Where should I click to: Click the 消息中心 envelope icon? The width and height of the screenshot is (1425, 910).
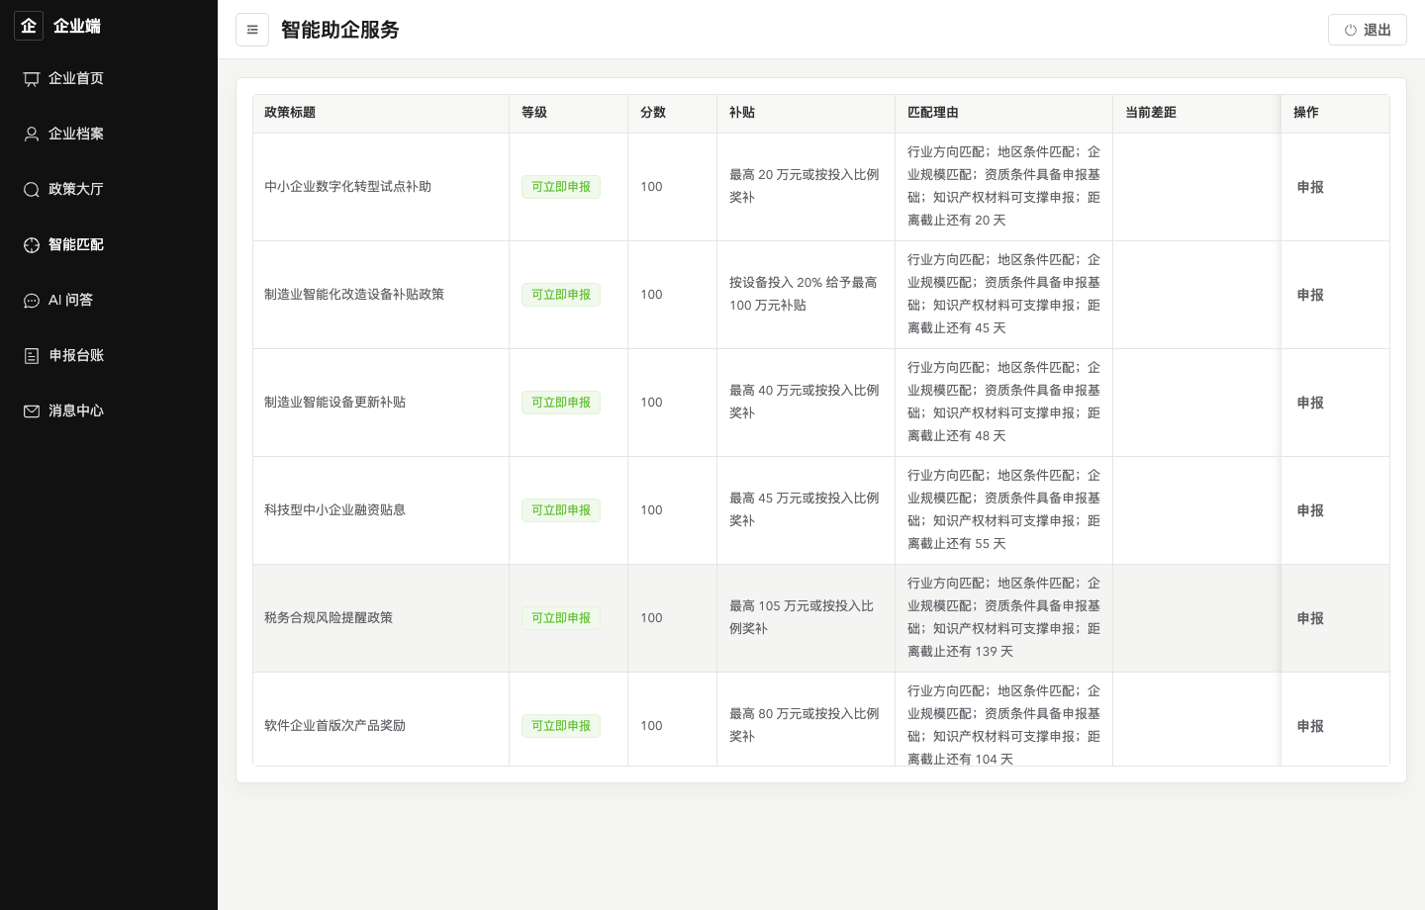coord(32,411)
